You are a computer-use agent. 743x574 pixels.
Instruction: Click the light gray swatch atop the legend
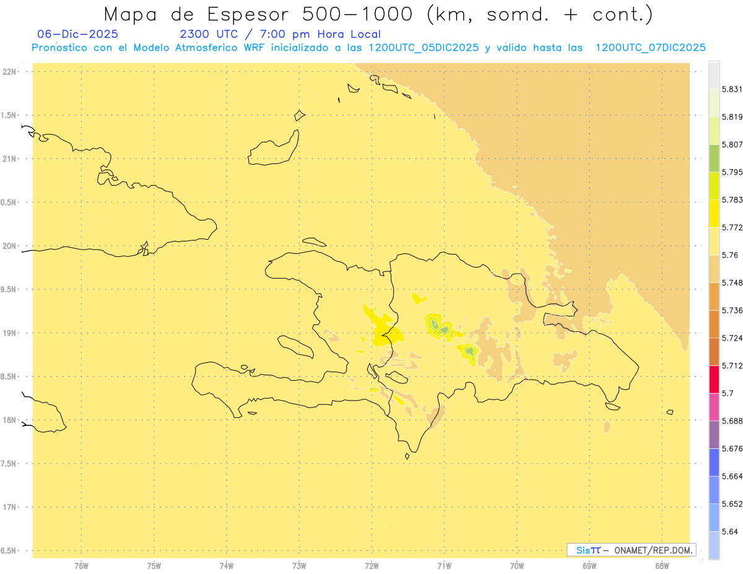click(714, 75)
